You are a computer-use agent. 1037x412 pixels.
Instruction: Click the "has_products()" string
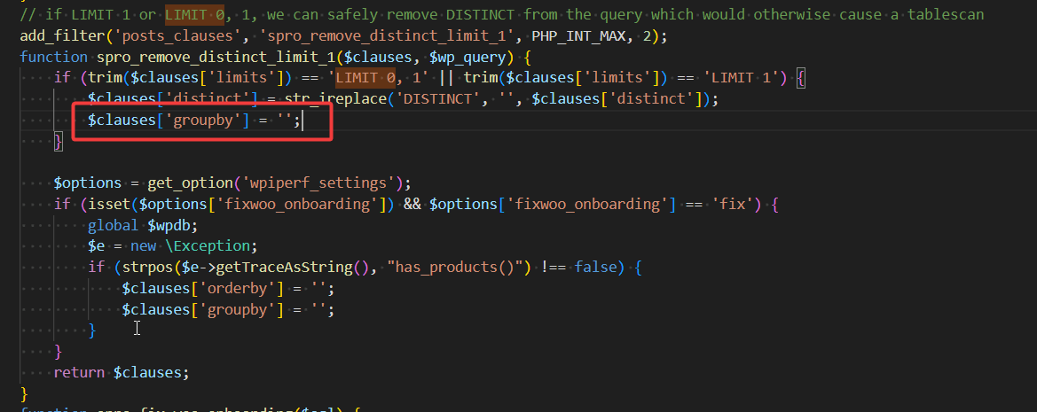454,268
